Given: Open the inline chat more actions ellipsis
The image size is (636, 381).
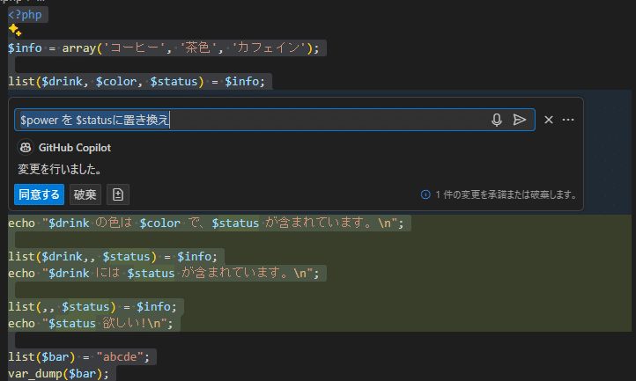Looking at the screenshot, I should pyautogui.click(x=568, y=120).
